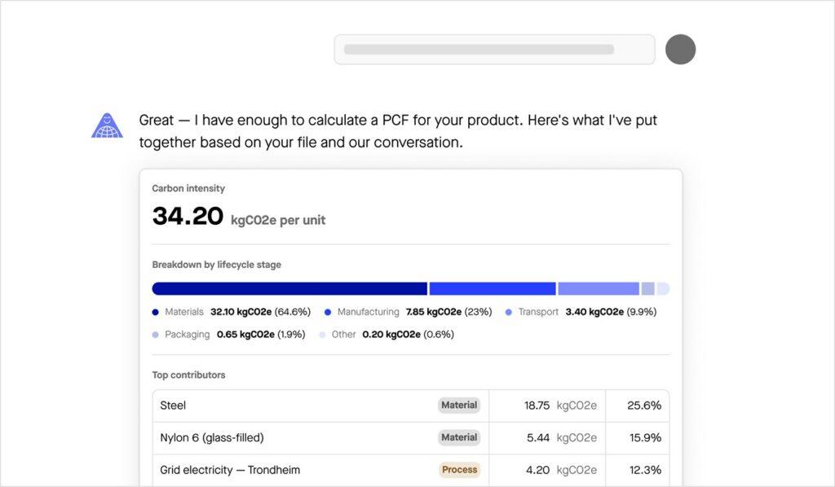The width and height of the screenshot is (835, 487).
Task: Click the Transport segment of the lifecycle bar
Action: coord(599,288)
